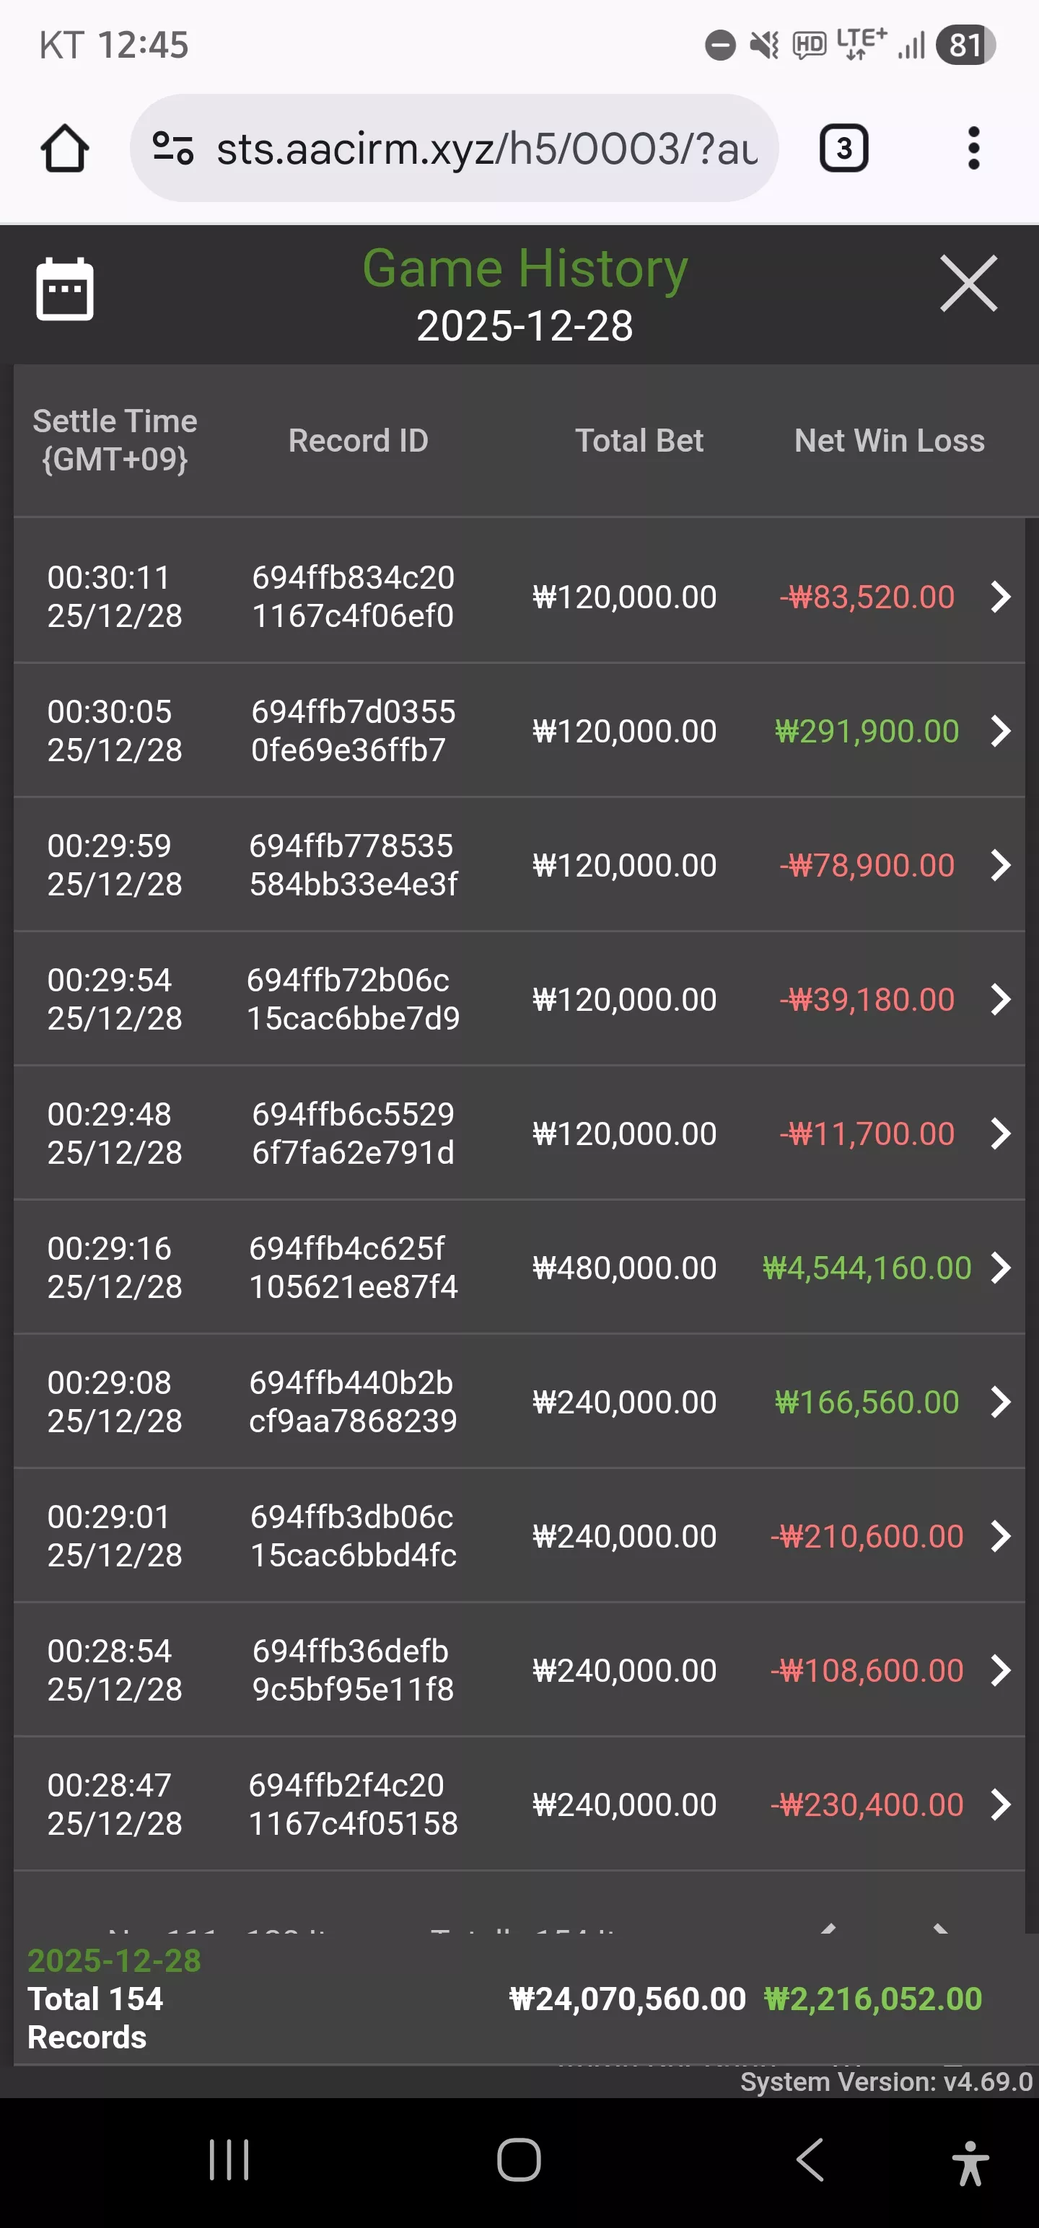Tap the Net Win Loss column header
Image resolution: width=1039 pixels, height=2228 pixels.
[x=890, y=440]
